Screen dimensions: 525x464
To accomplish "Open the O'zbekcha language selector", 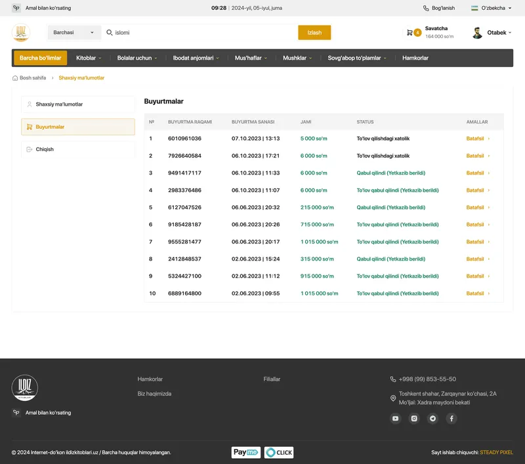I will coord(492,8).
